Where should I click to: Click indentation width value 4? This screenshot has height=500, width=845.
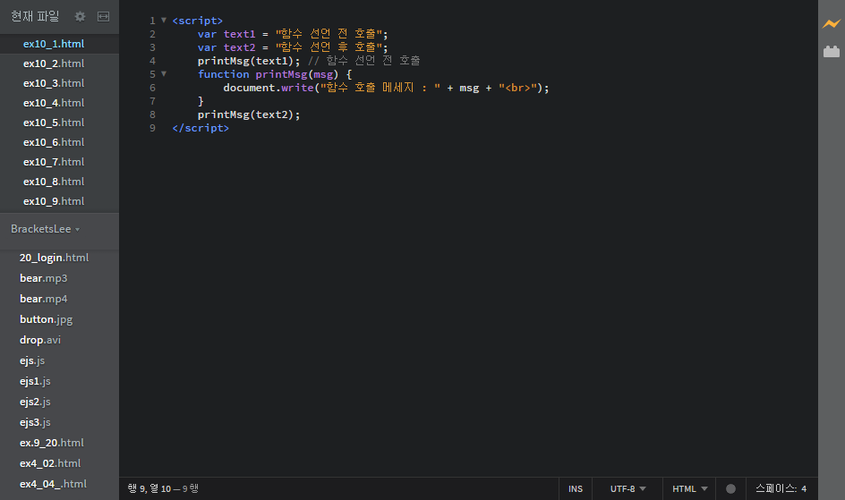click(804, 488)
